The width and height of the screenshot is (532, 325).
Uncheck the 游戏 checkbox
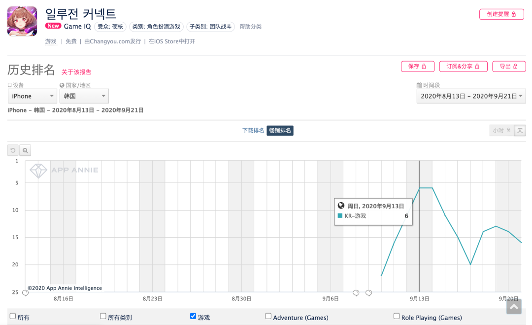193,317
